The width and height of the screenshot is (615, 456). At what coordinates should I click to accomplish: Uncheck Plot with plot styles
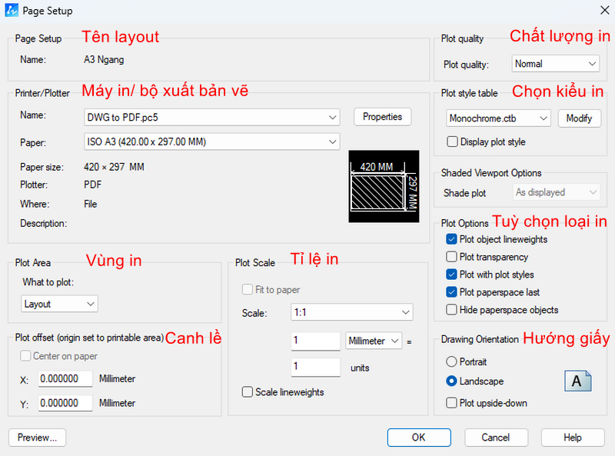pyautogui.click(x=451, y=275)
